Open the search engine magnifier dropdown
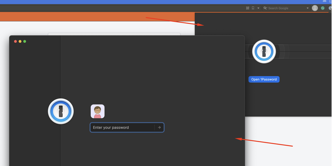The height and width of the screenshot is (166, 332). click(x=265, y=8)
